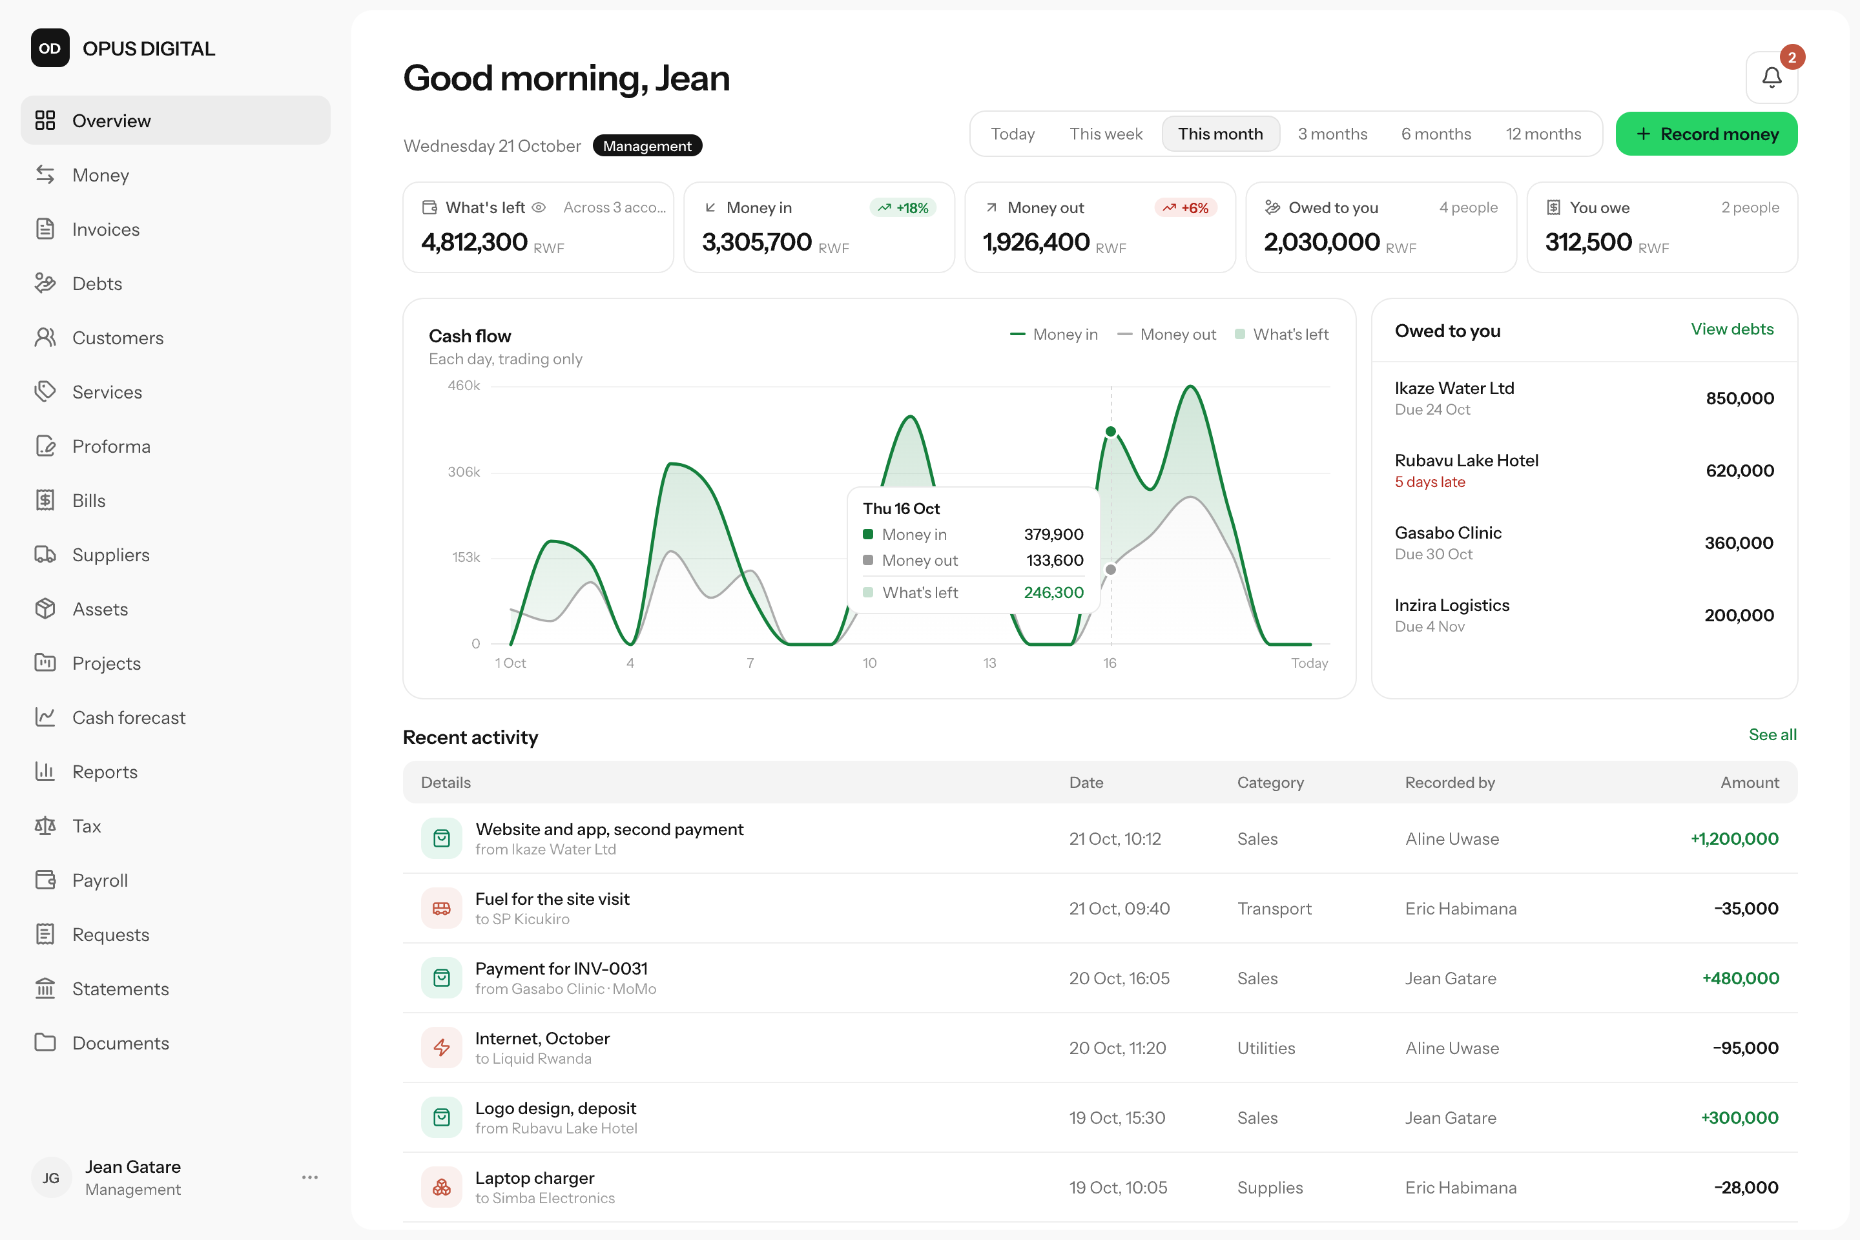The height and width of the screenshot is (1240, 1860).
Task: Open the Services tag icon
Action: (x=45, y=391)
